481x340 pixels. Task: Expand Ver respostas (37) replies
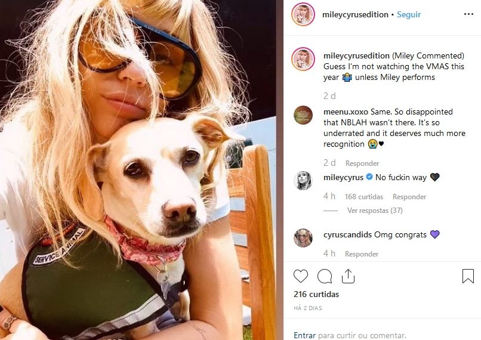(375, 211)
